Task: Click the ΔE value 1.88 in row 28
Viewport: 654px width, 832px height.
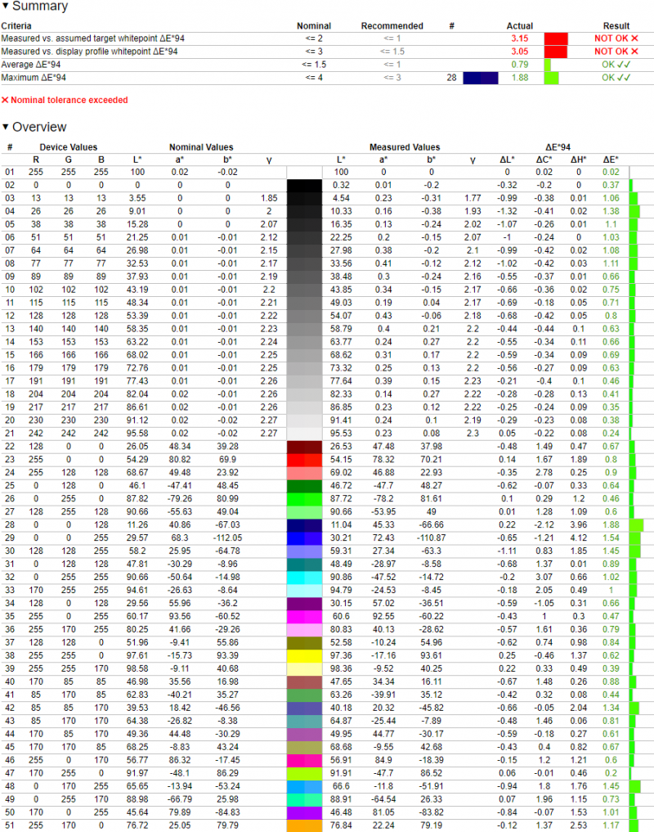Action: (611, 524)
